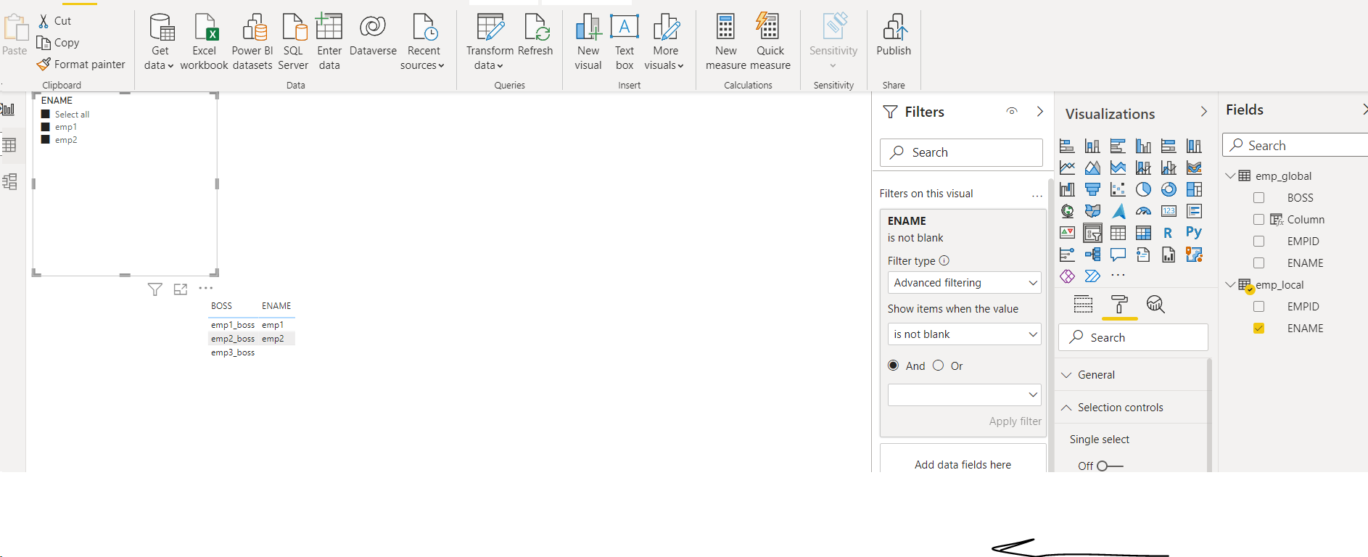The image size is (1368, 557).
Task: Open slicer More options ellipsis
Action: [206, 289]
